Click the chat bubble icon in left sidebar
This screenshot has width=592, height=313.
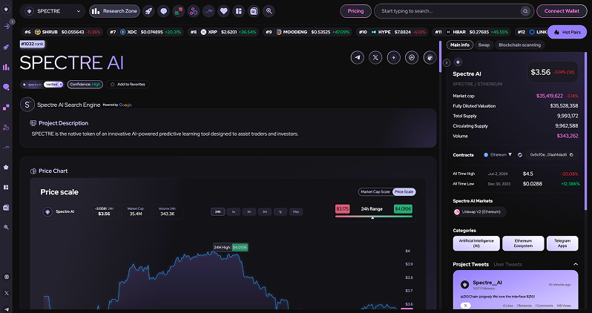[6, 88]
